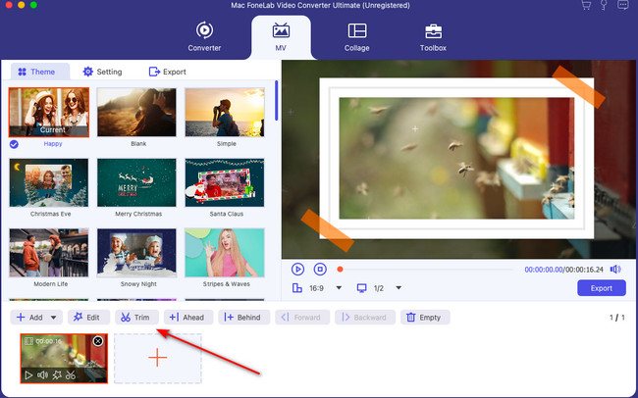The width and height of the screenshot is (638, 398).
Task: Switch to the Theme sub-tab
Action: (40, 72)
